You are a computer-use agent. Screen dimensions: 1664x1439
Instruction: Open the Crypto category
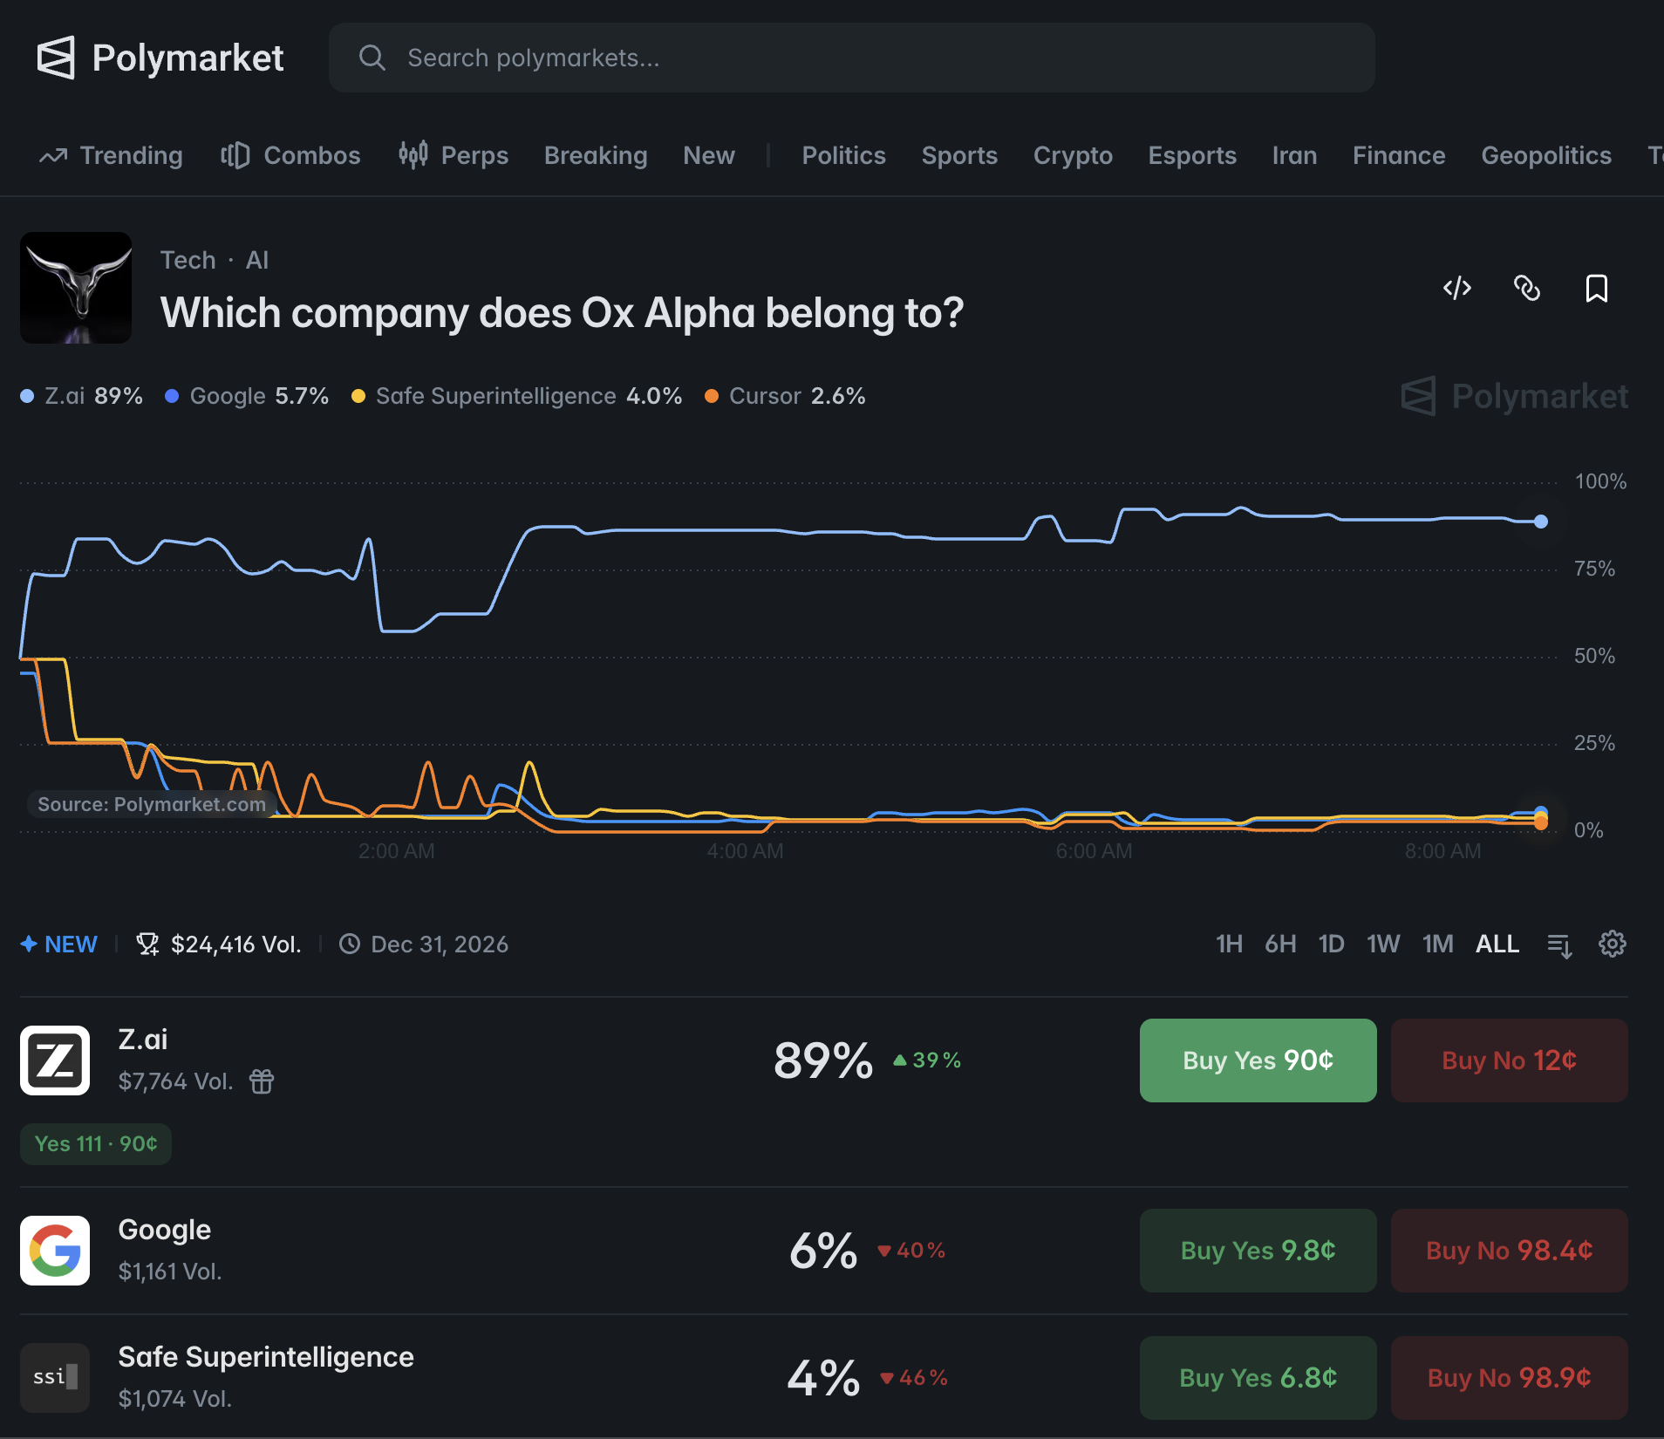point(1073,155)
